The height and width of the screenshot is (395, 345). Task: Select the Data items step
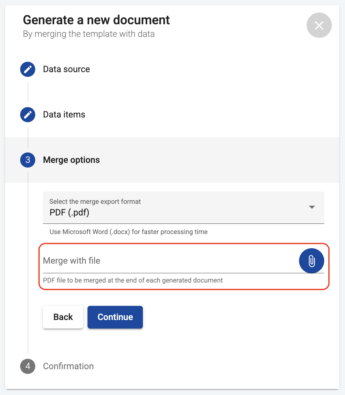click(x=64, y=115)
